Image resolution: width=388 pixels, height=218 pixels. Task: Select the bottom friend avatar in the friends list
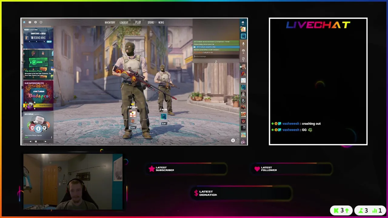[x=243, y=141]
